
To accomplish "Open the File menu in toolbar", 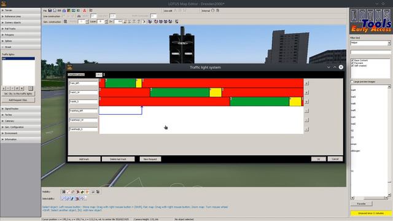I will pyautogui.click(x=45, y=11).
